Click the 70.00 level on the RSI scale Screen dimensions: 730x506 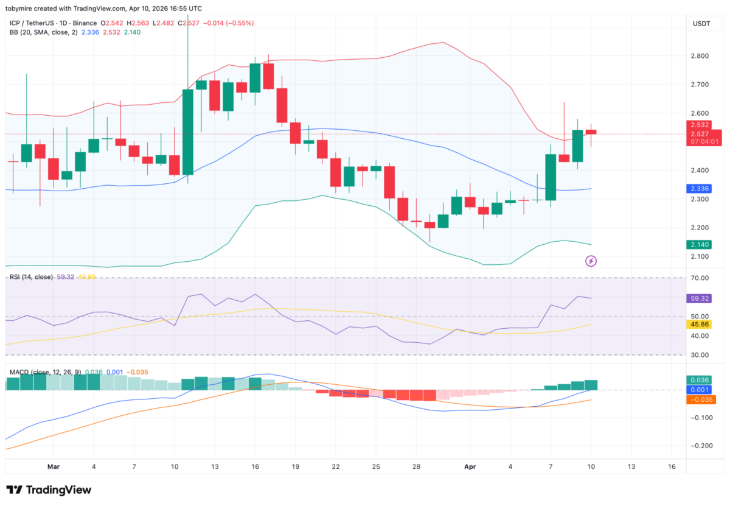pyautogui.click(x=699, y=278)
